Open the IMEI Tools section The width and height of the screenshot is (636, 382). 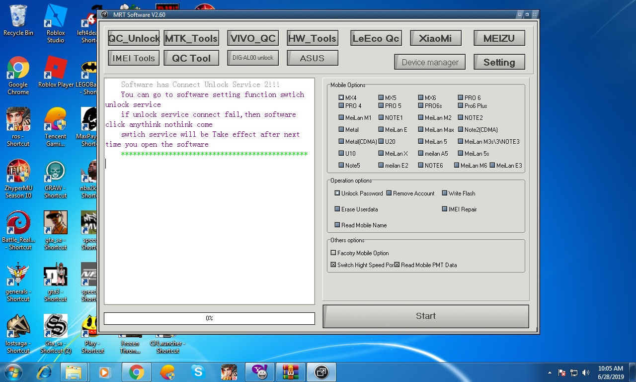[x=134, y=58]
